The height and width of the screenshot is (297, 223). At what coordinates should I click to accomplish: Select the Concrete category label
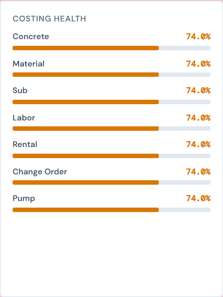tap(31, 37)
